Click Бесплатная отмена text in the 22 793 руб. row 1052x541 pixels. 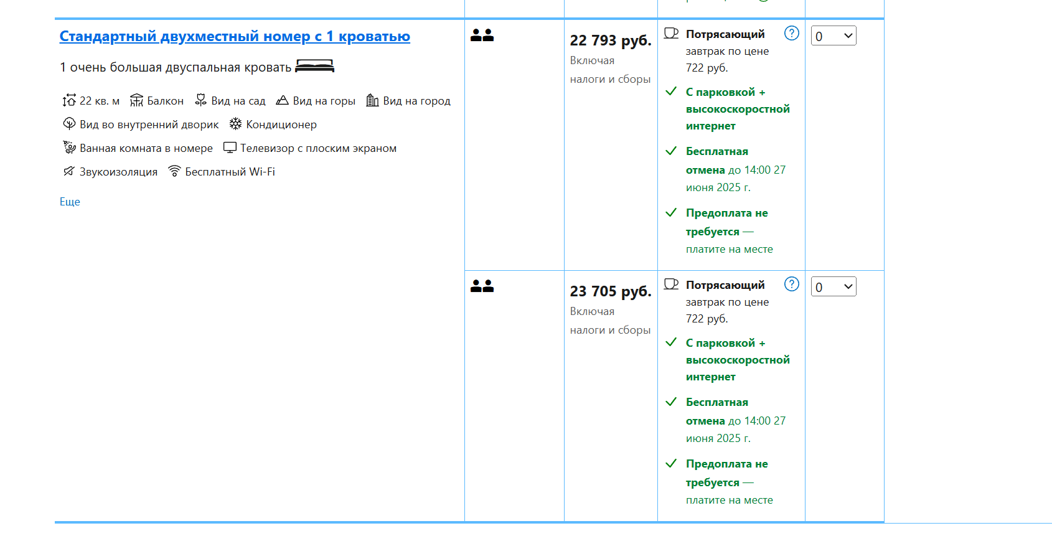(717, 161)
